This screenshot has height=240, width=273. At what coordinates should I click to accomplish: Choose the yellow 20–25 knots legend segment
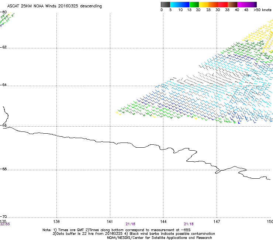[204, 4]
